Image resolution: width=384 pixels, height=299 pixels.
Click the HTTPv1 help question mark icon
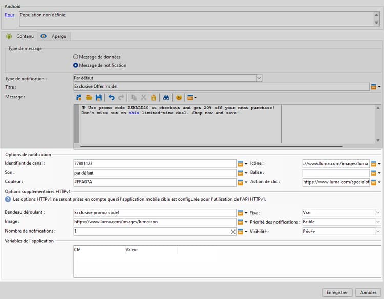coord(8,199)
